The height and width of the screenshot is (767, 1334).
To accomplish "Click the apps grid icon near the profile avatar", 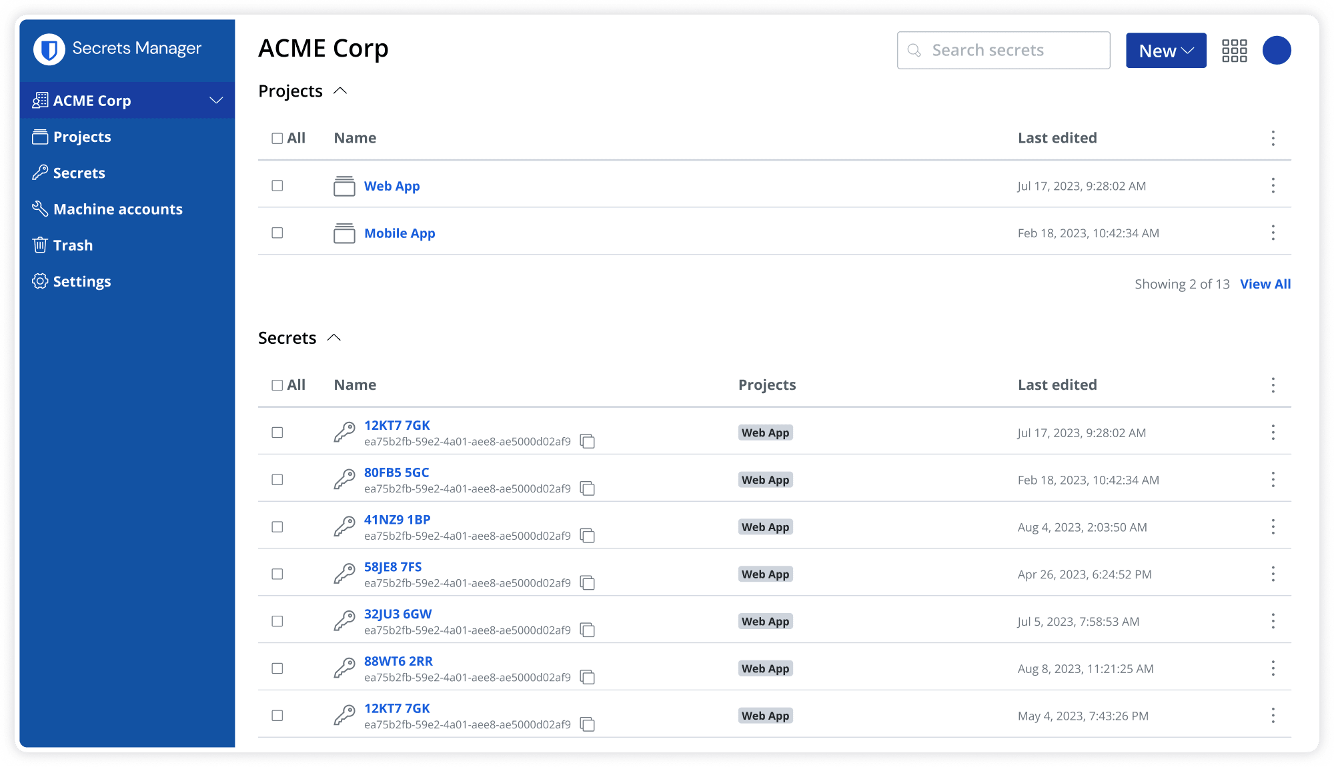I will (1235, 50).
